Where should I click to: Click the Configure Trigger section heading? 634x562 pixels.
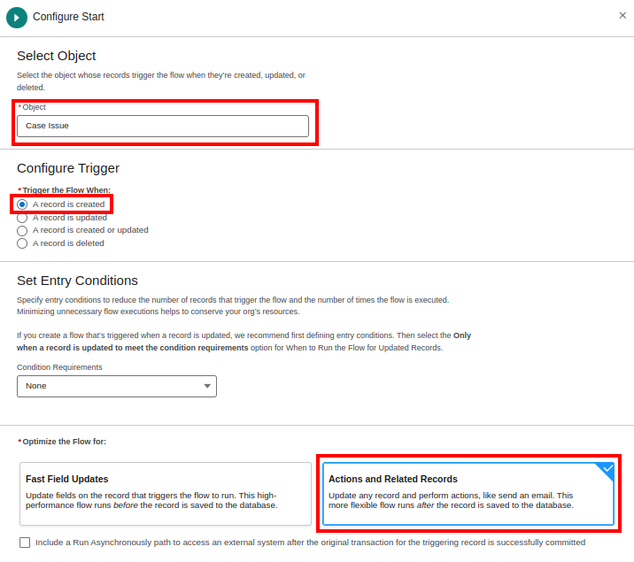pyautogui.click(x=68, y=168)
